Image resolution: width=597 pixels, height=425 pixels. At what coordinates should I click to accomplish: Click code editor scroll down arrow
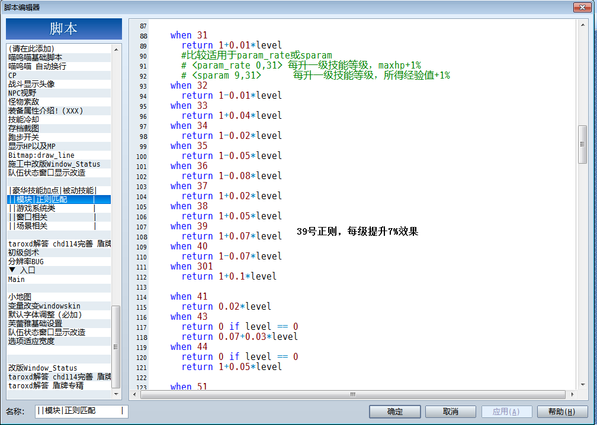pyautogui.click(x=583, y=385)
